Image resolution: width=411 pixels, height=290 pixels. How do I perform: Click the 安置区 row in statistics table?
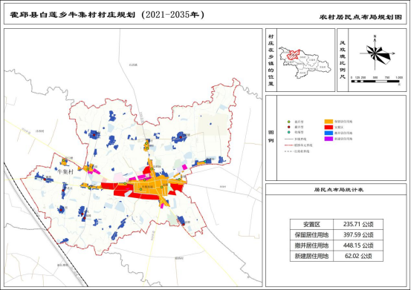tap(337, 225)
